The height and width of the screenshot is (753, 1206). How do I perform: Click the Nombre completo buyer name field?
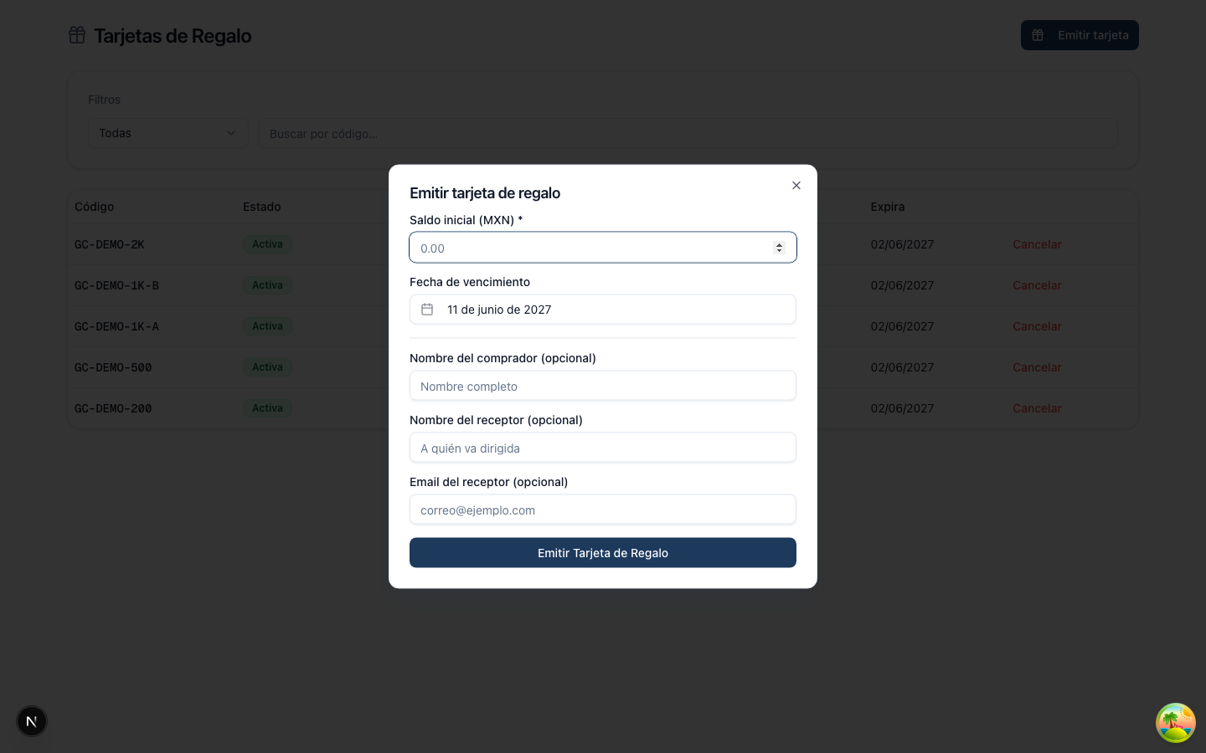click(603, 386)
